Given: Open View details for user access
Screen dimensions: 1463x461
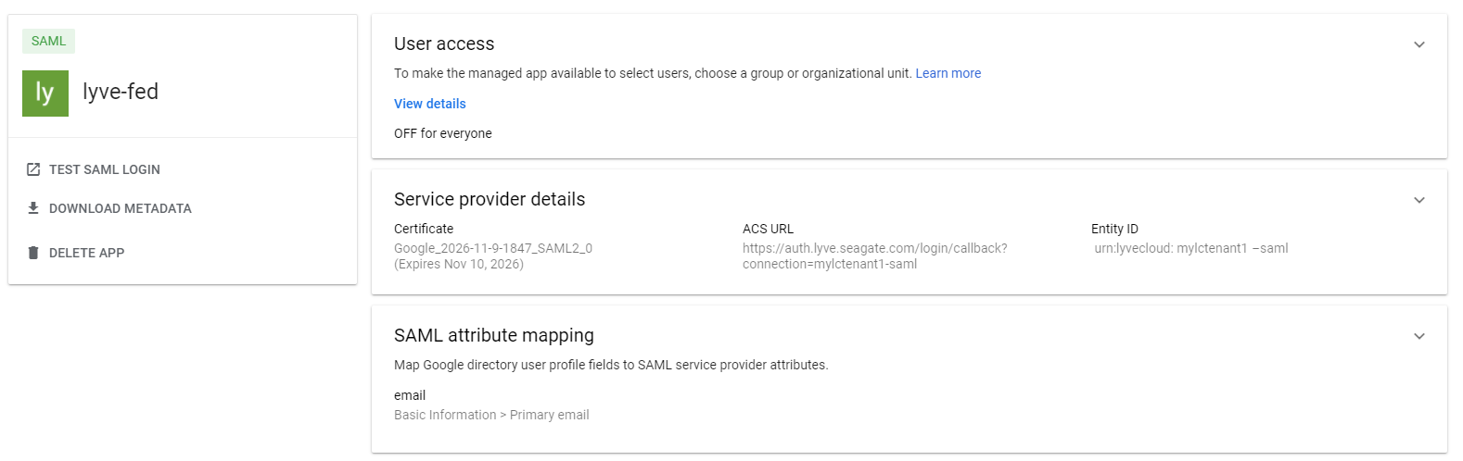Looking at the screenshot, I should (429, 104).
